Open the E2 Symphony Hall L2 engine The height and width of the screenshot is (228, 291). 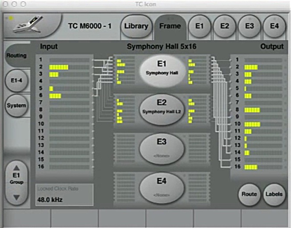pyautogui.click(x=162, y=108)
